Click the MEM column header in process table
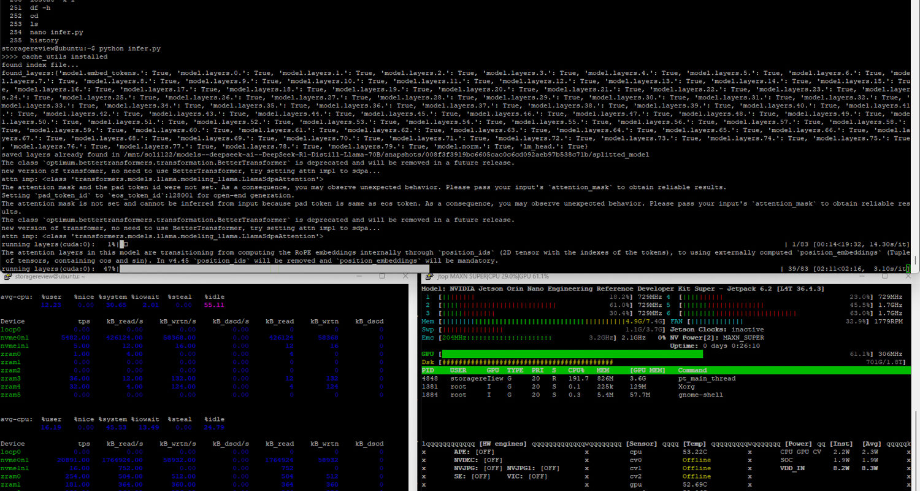 click(x=603, y=371)
